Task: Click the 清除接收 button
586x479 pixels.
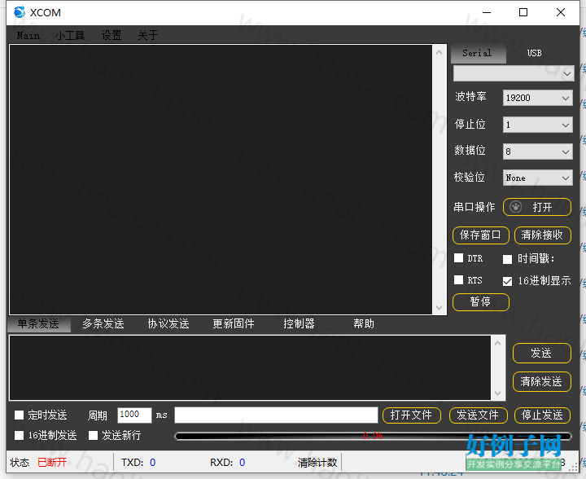Action: [543, 235]
